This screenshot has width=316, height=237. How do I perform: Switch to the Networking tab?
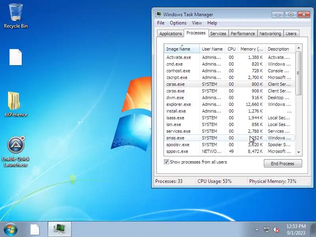click(270, 34)
